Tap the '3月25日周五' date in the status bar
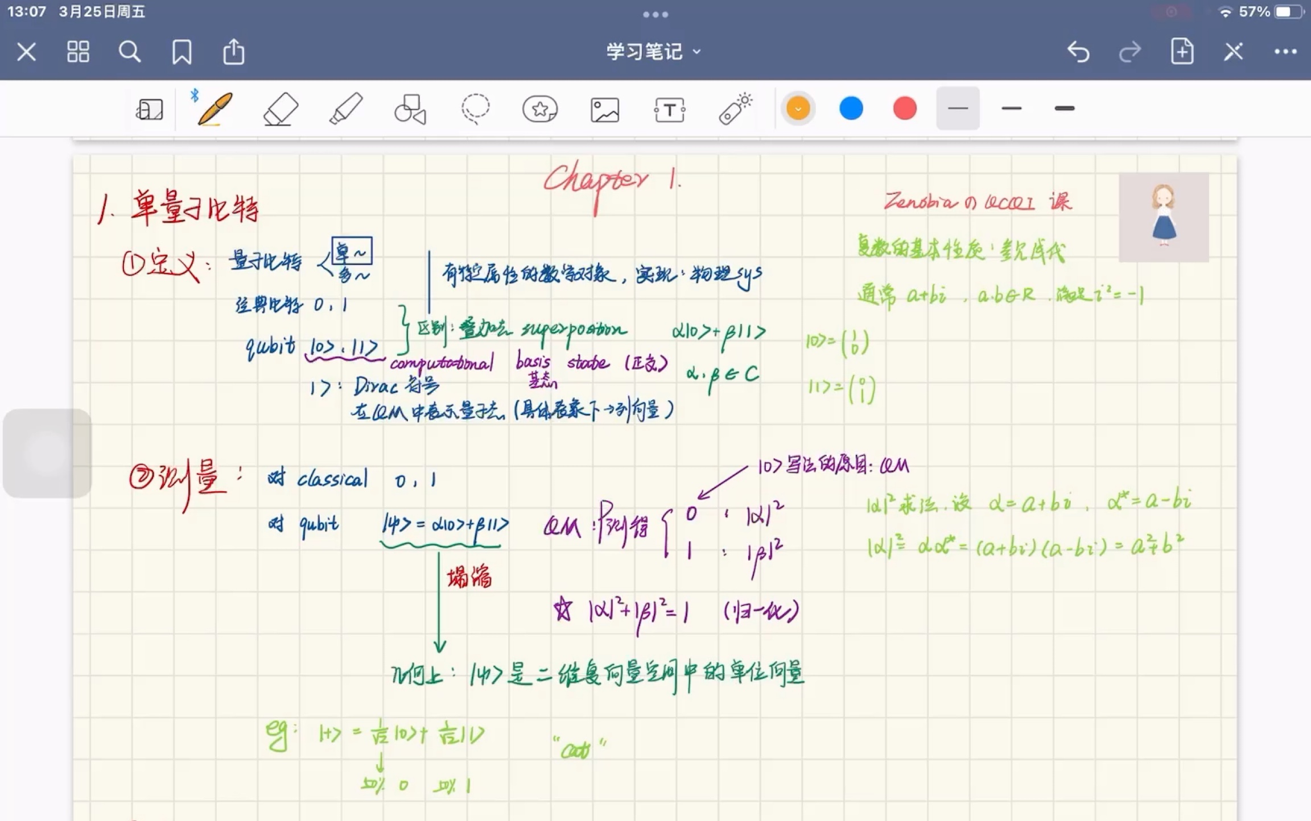1311x821 pixels. pyautogui.click(x=102, y=11)
